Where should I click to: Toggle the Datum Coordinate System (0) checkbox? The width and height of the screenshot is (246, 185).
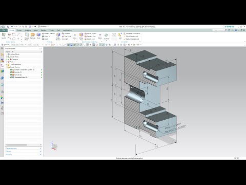pyautogui.click(x=11, y=70)
